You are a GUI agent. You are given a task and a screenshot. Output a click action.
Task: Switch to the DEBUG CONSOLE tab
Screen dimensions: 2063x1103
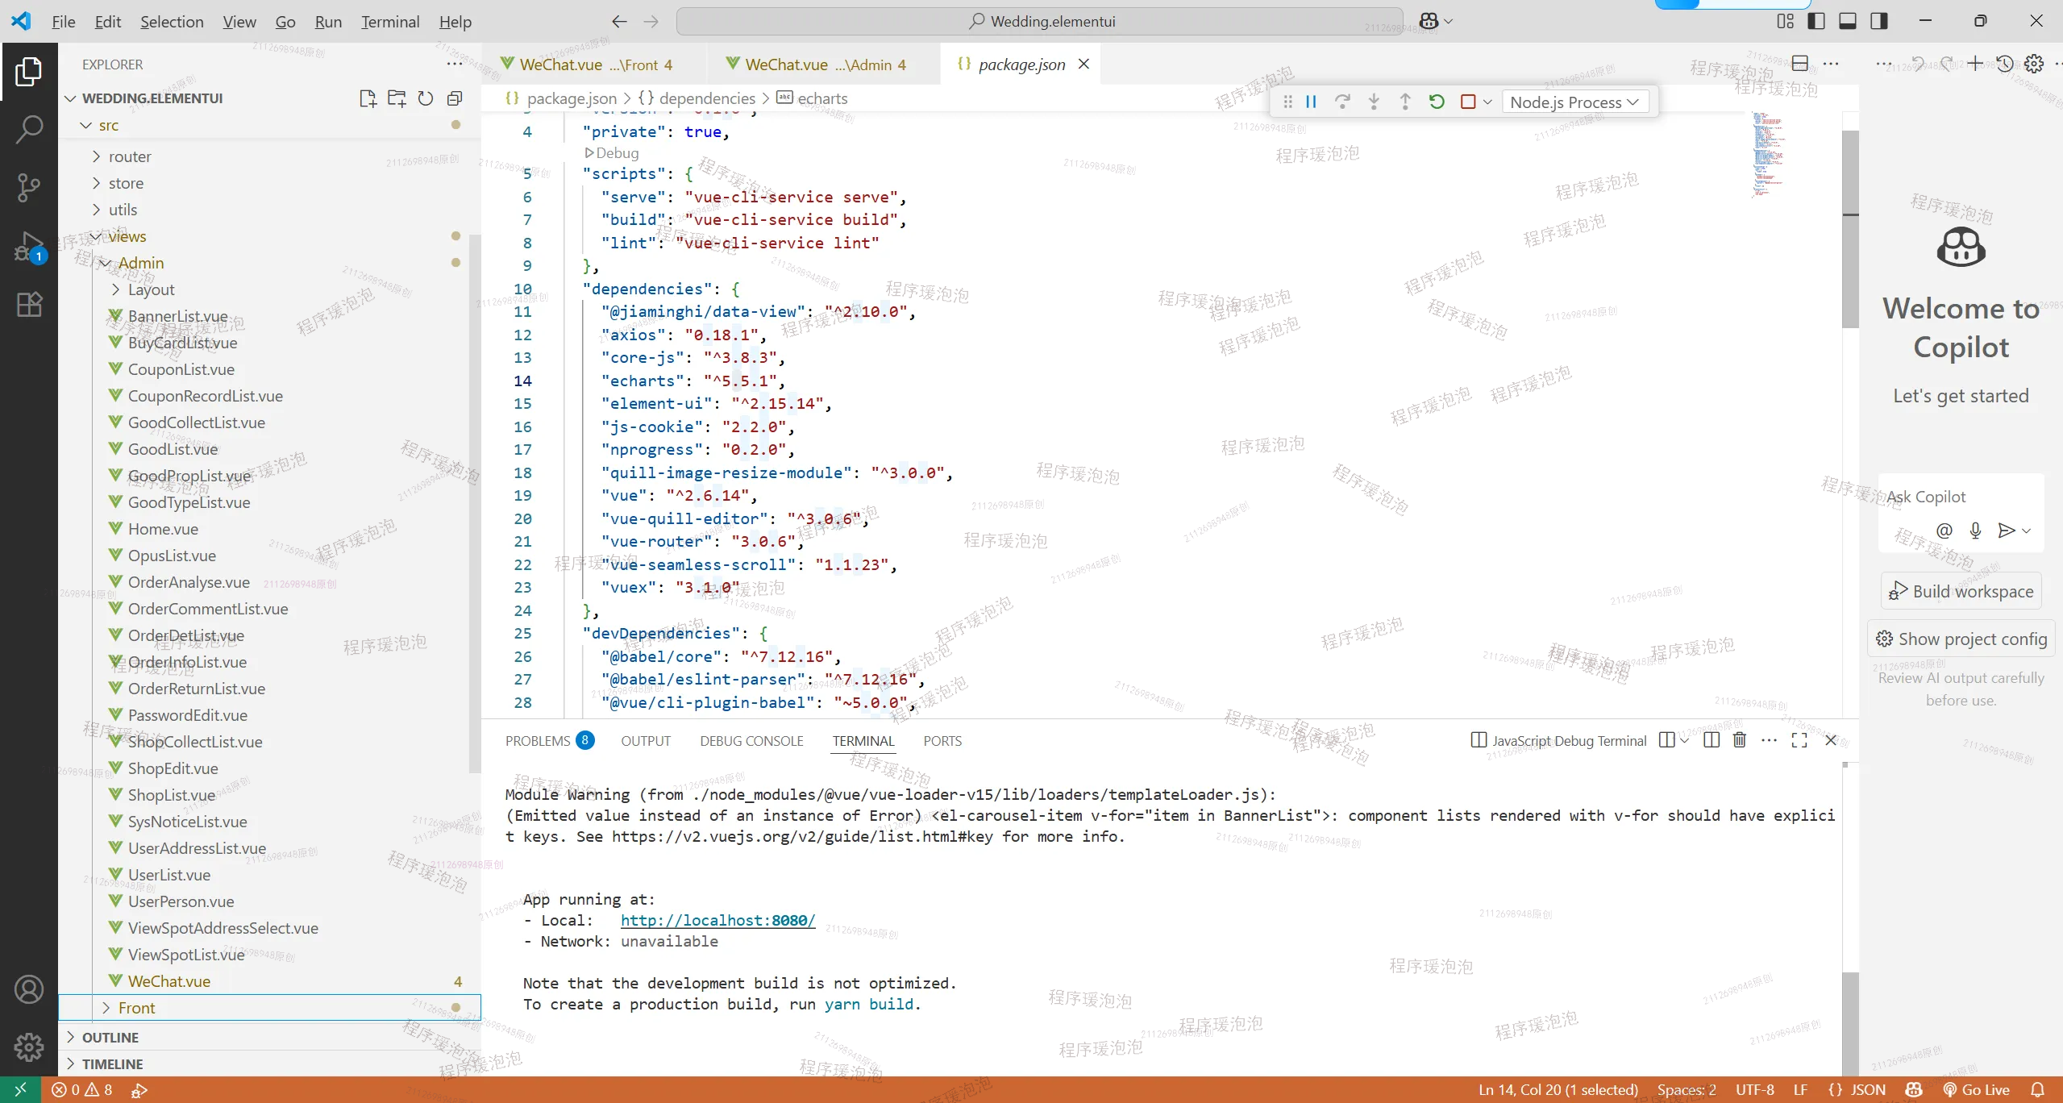click(x=751, y=741)
